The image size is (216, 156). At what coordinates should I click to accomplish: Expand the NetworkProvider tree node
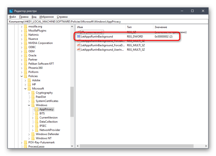(33, 130)
